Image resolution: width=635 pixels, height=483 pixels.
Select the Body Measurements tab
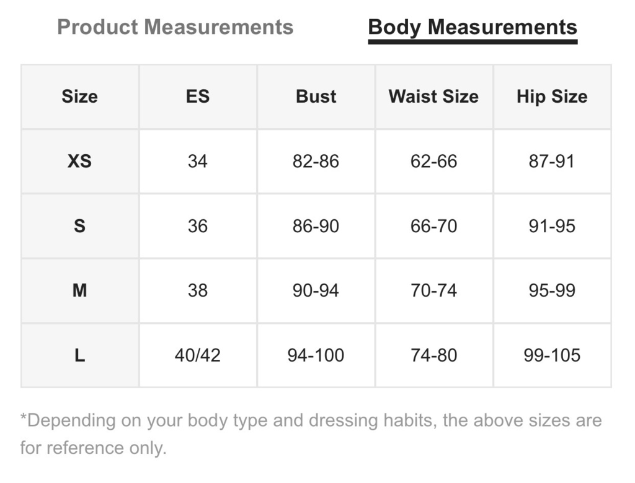coord(473,28)
